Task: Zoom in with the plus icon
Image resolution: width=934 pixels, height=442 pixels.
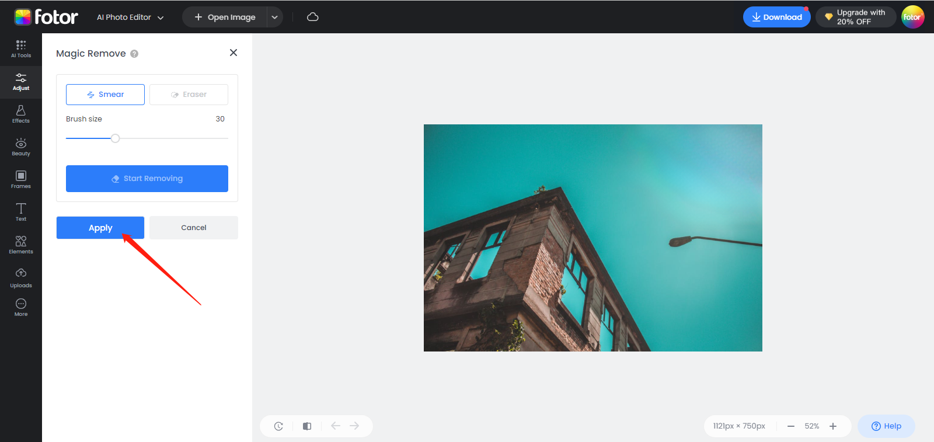Action: coord(833,426)
